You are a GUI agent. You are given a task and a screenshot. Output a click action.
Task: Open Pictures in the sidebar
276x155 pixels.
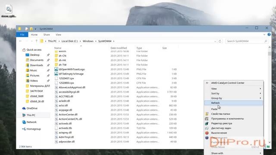pyautogui.click(x=34, y=76)
